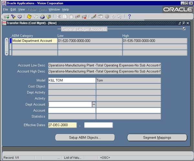The height and width of the screenshot is (161, 194).
Task: Open the Show Navigator toolbar icon
Action: 20,17
